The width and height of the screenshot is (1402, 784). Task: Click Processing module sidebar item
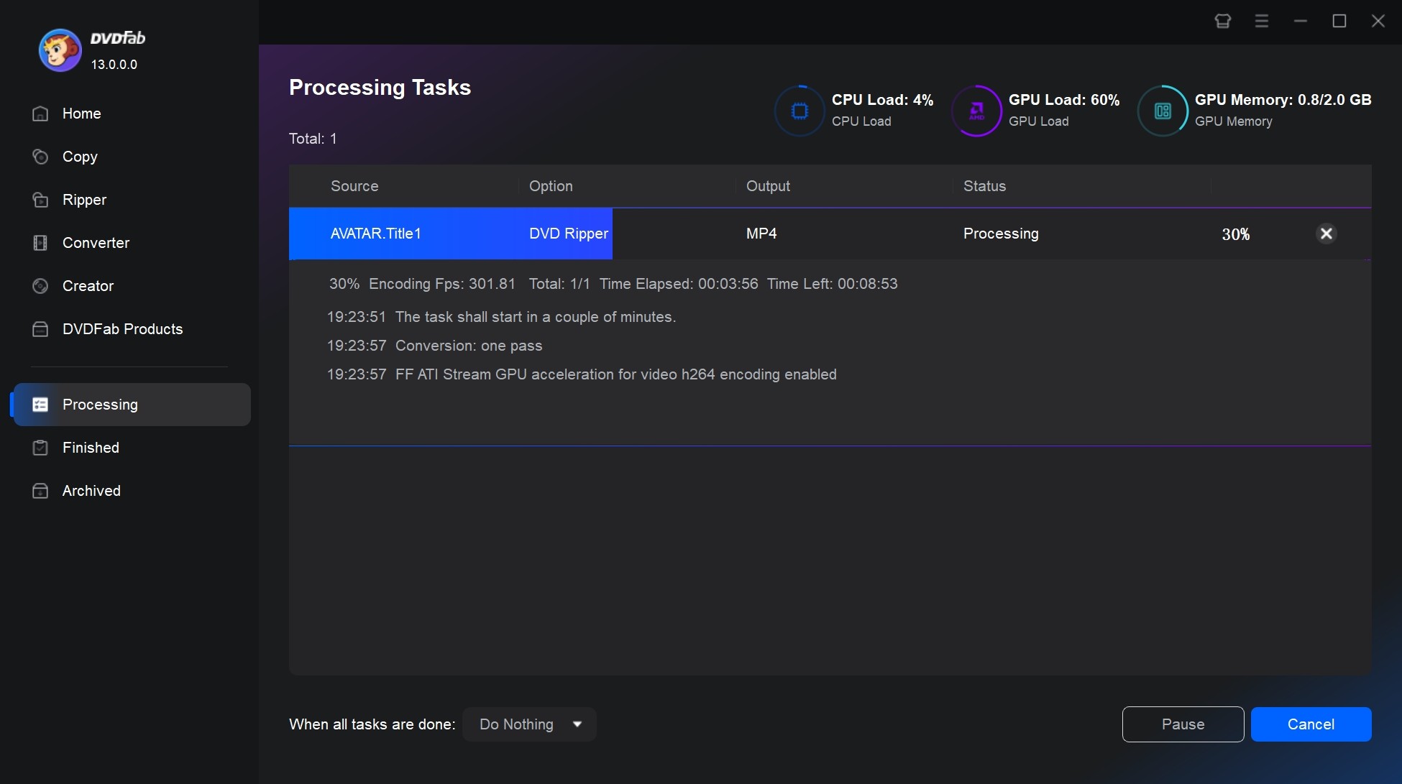coord(131,403)
